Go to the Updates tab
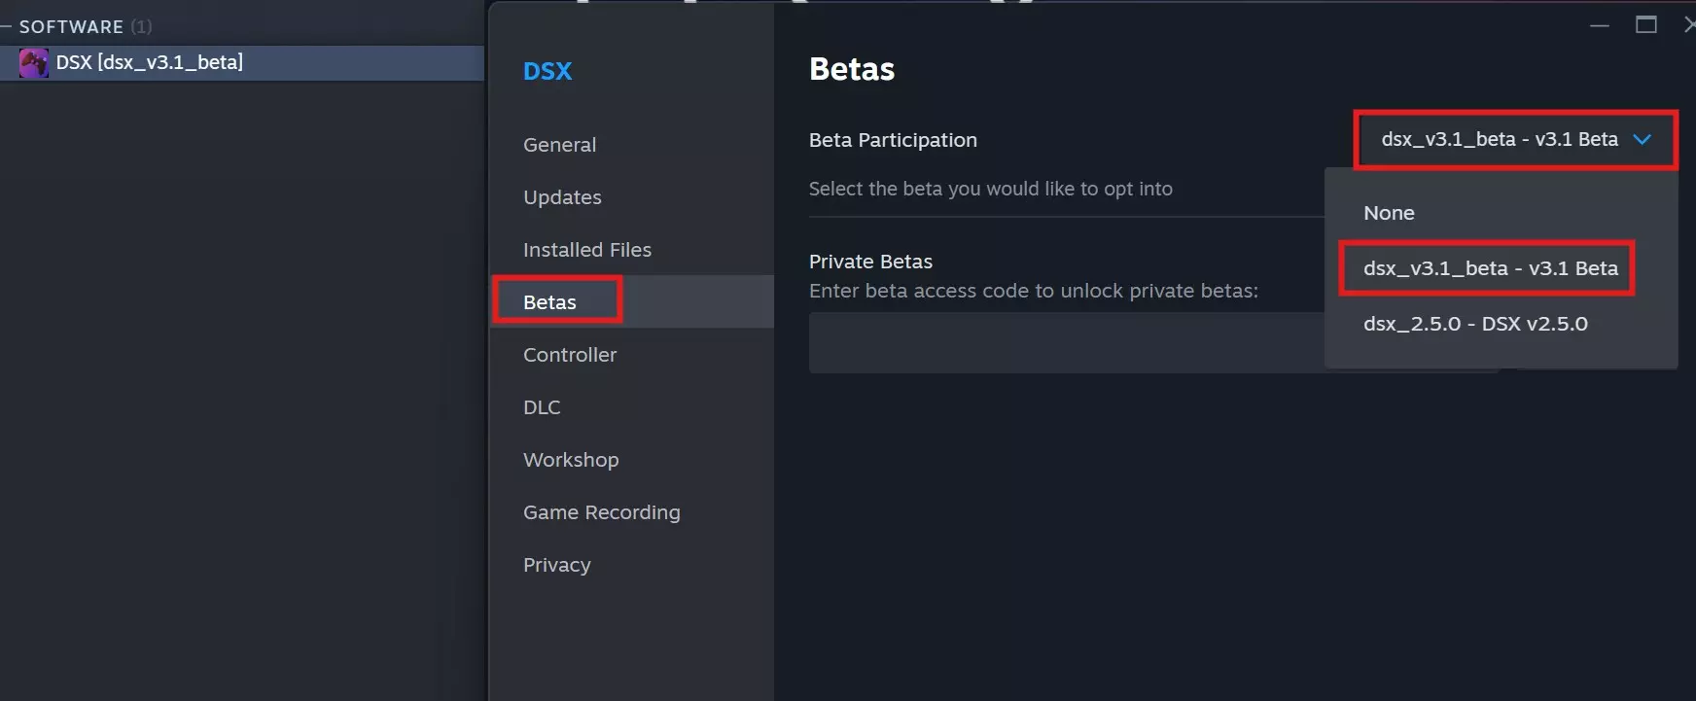 tap(562, 197)
